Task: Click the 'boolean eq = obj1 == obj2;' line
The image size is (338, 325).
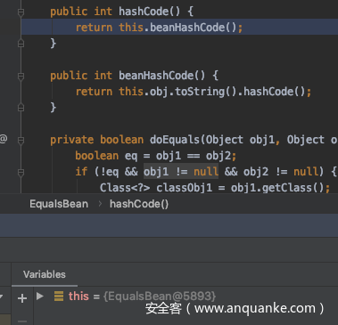Action: click(156, 156)
